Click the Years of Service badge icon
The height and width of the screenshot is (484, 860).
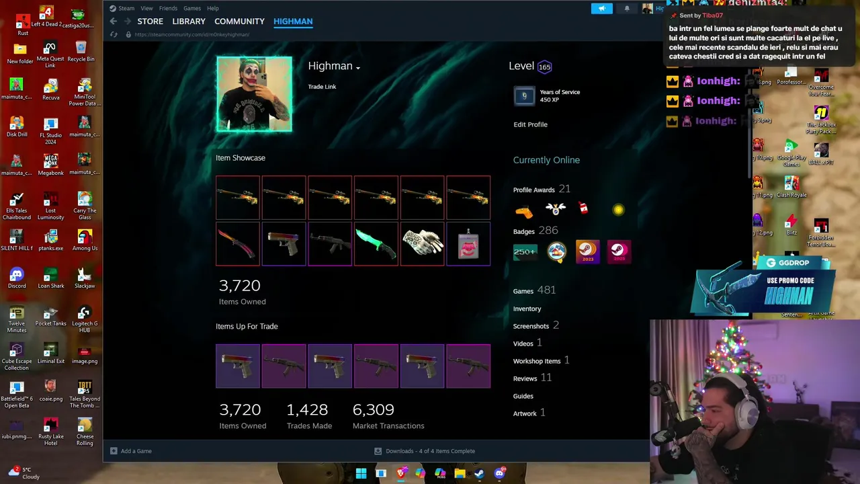525,96
